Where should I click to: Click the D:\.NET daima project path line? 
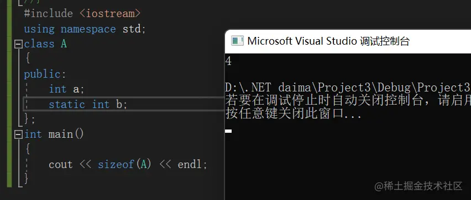tap(348, 87)
